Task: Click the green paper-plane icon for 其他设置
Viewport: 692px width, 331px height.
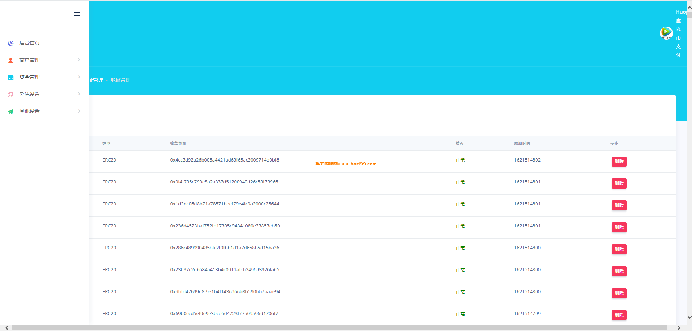Action: coord(11,112)
